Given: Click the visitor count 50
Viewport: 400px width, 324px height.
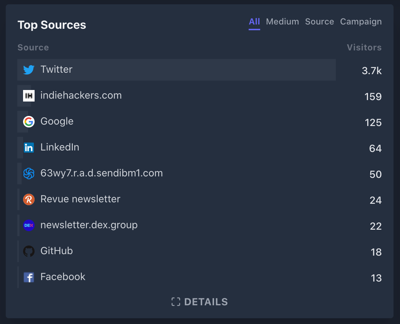Looking at the screenshot, I should [375, 174].
